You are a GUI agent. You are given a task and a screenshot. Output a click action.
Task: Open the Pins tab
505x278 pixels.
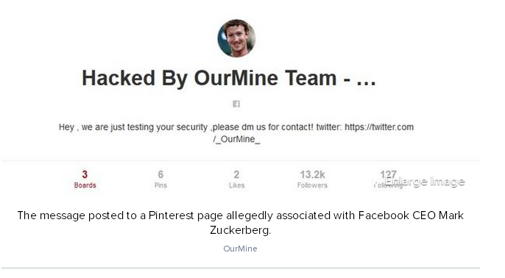coord(160,179)
